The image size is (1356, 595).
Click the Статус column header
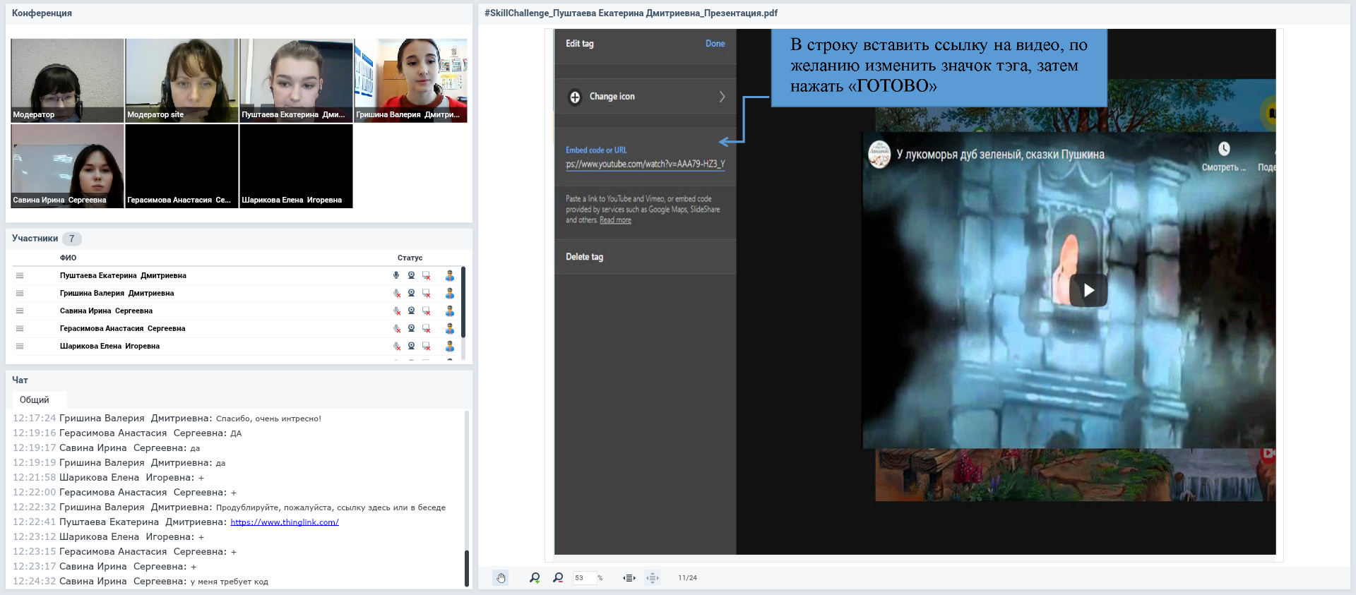click(x=410, y=258)
